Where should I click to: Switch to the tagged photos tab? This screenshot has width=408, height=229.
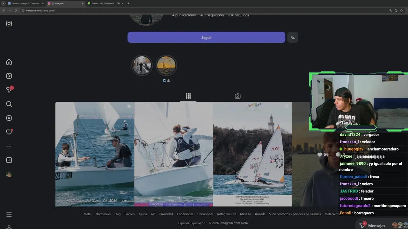237,96
